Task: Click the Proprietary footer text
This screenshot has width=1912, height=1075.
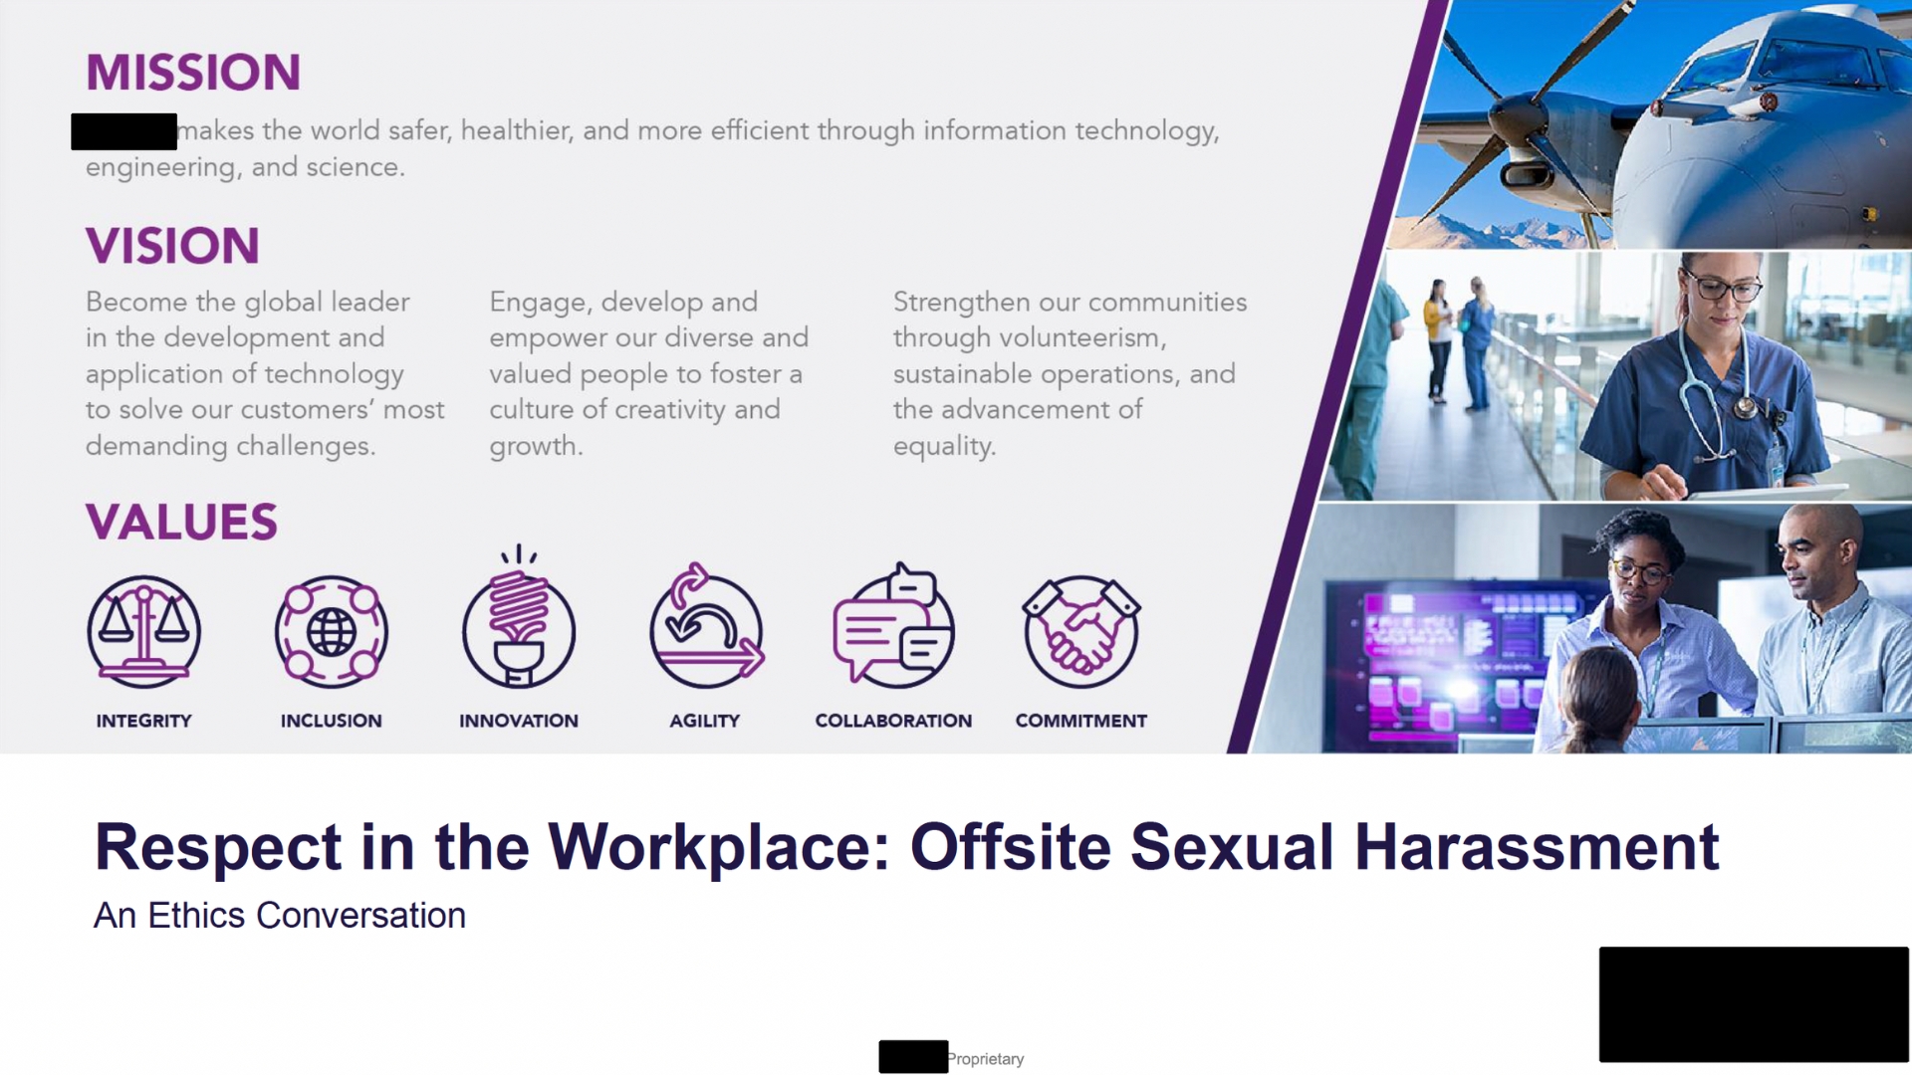Action: (985, 1059)
